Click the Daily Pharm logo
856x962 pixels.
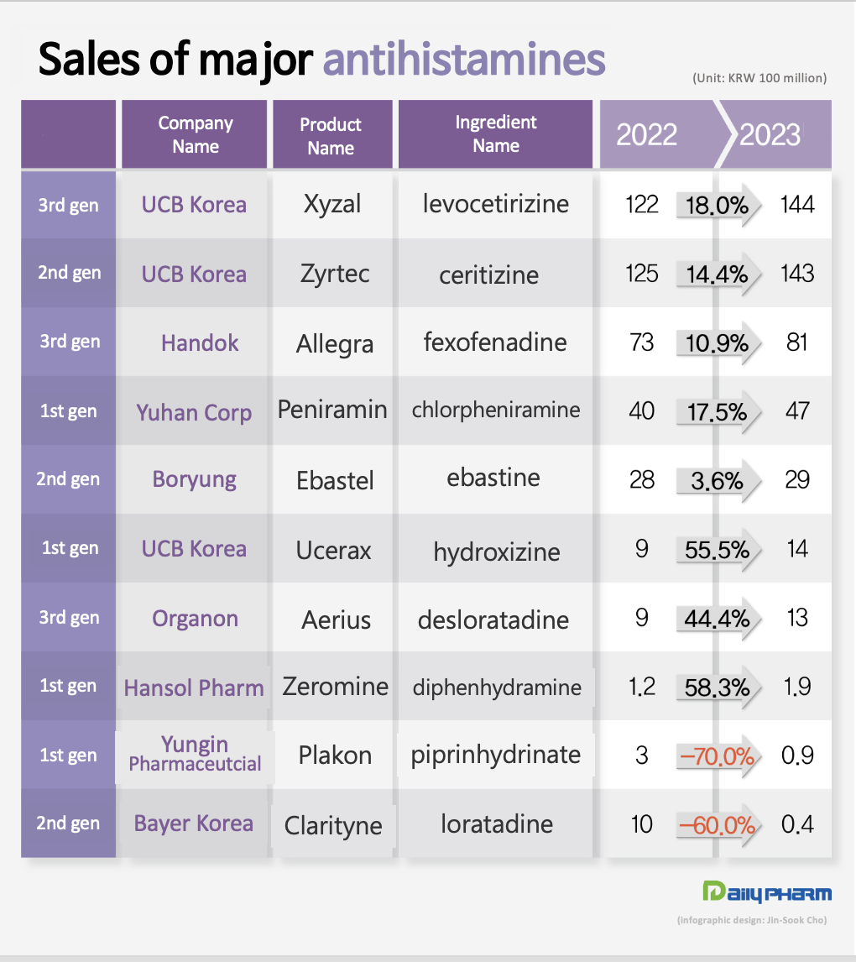tap(765, 892)
